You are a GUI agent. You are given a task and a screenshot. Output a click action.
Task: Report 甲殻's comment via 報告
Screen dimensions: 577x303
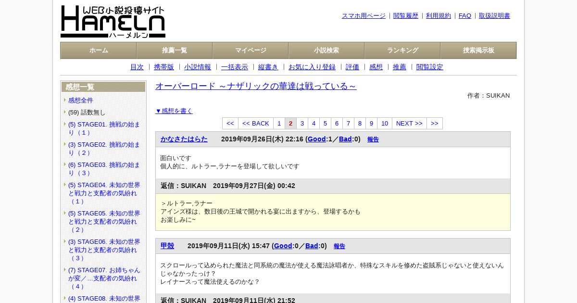(339, 246)
